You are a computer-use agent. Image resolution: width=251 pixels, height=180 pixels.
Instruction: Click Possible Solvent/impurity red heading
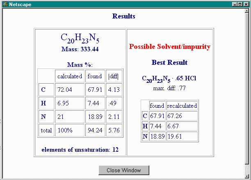pos(170,47)
